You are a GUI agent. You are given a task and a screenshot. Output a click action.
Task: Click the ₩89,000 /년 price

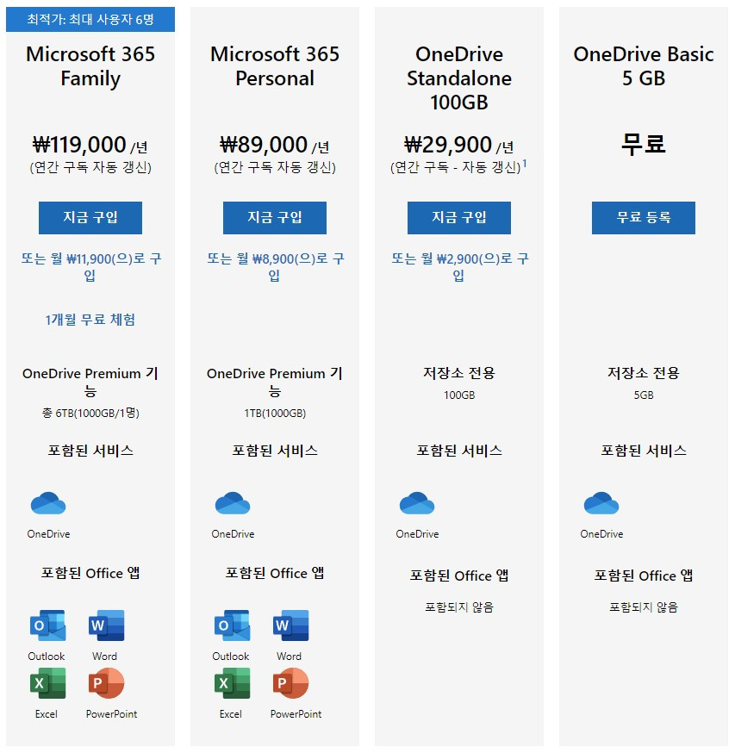click(x=275, y=145)
